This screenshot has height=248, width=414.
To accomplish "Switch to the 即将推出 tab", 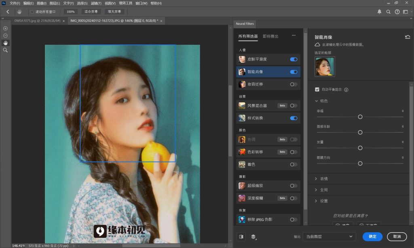I will (270, 36).
